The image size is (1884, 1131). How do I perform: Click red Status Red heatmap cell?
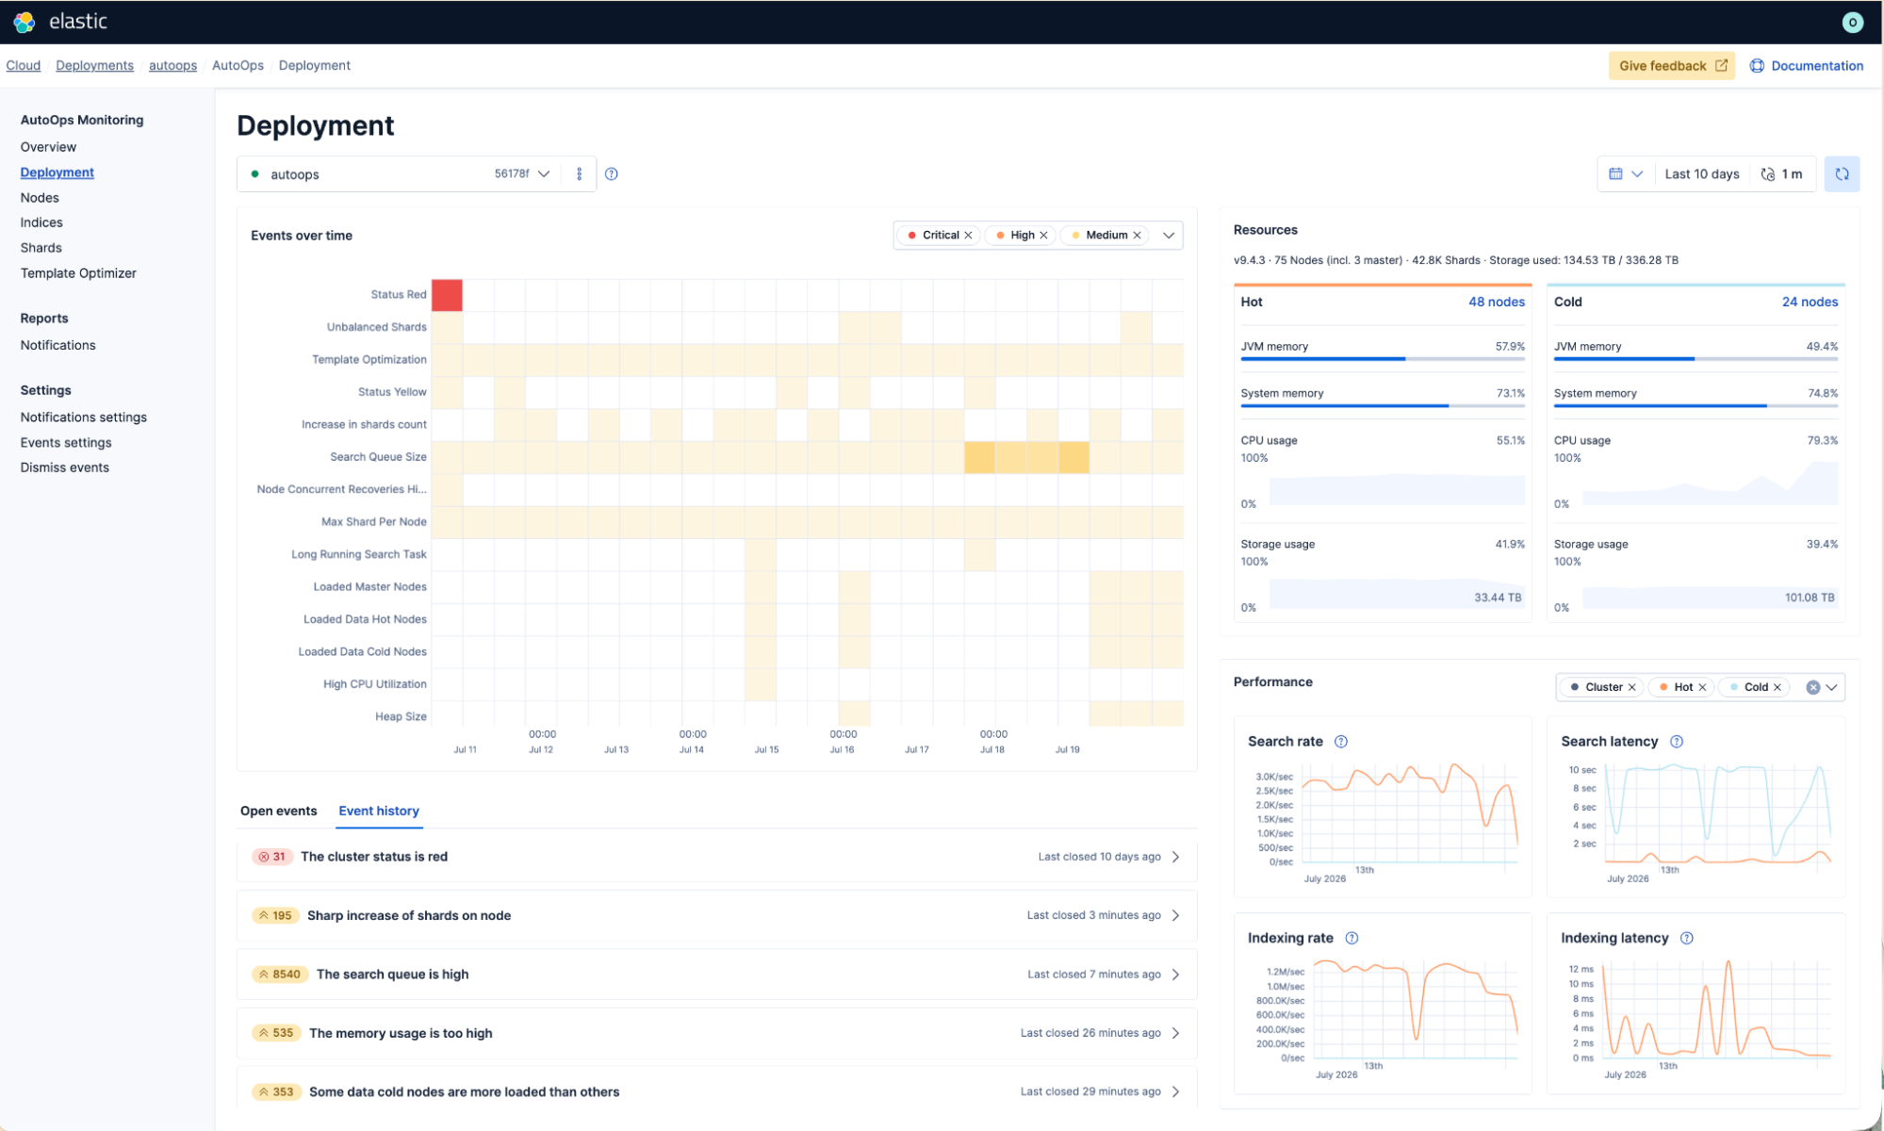click(447, 295)
